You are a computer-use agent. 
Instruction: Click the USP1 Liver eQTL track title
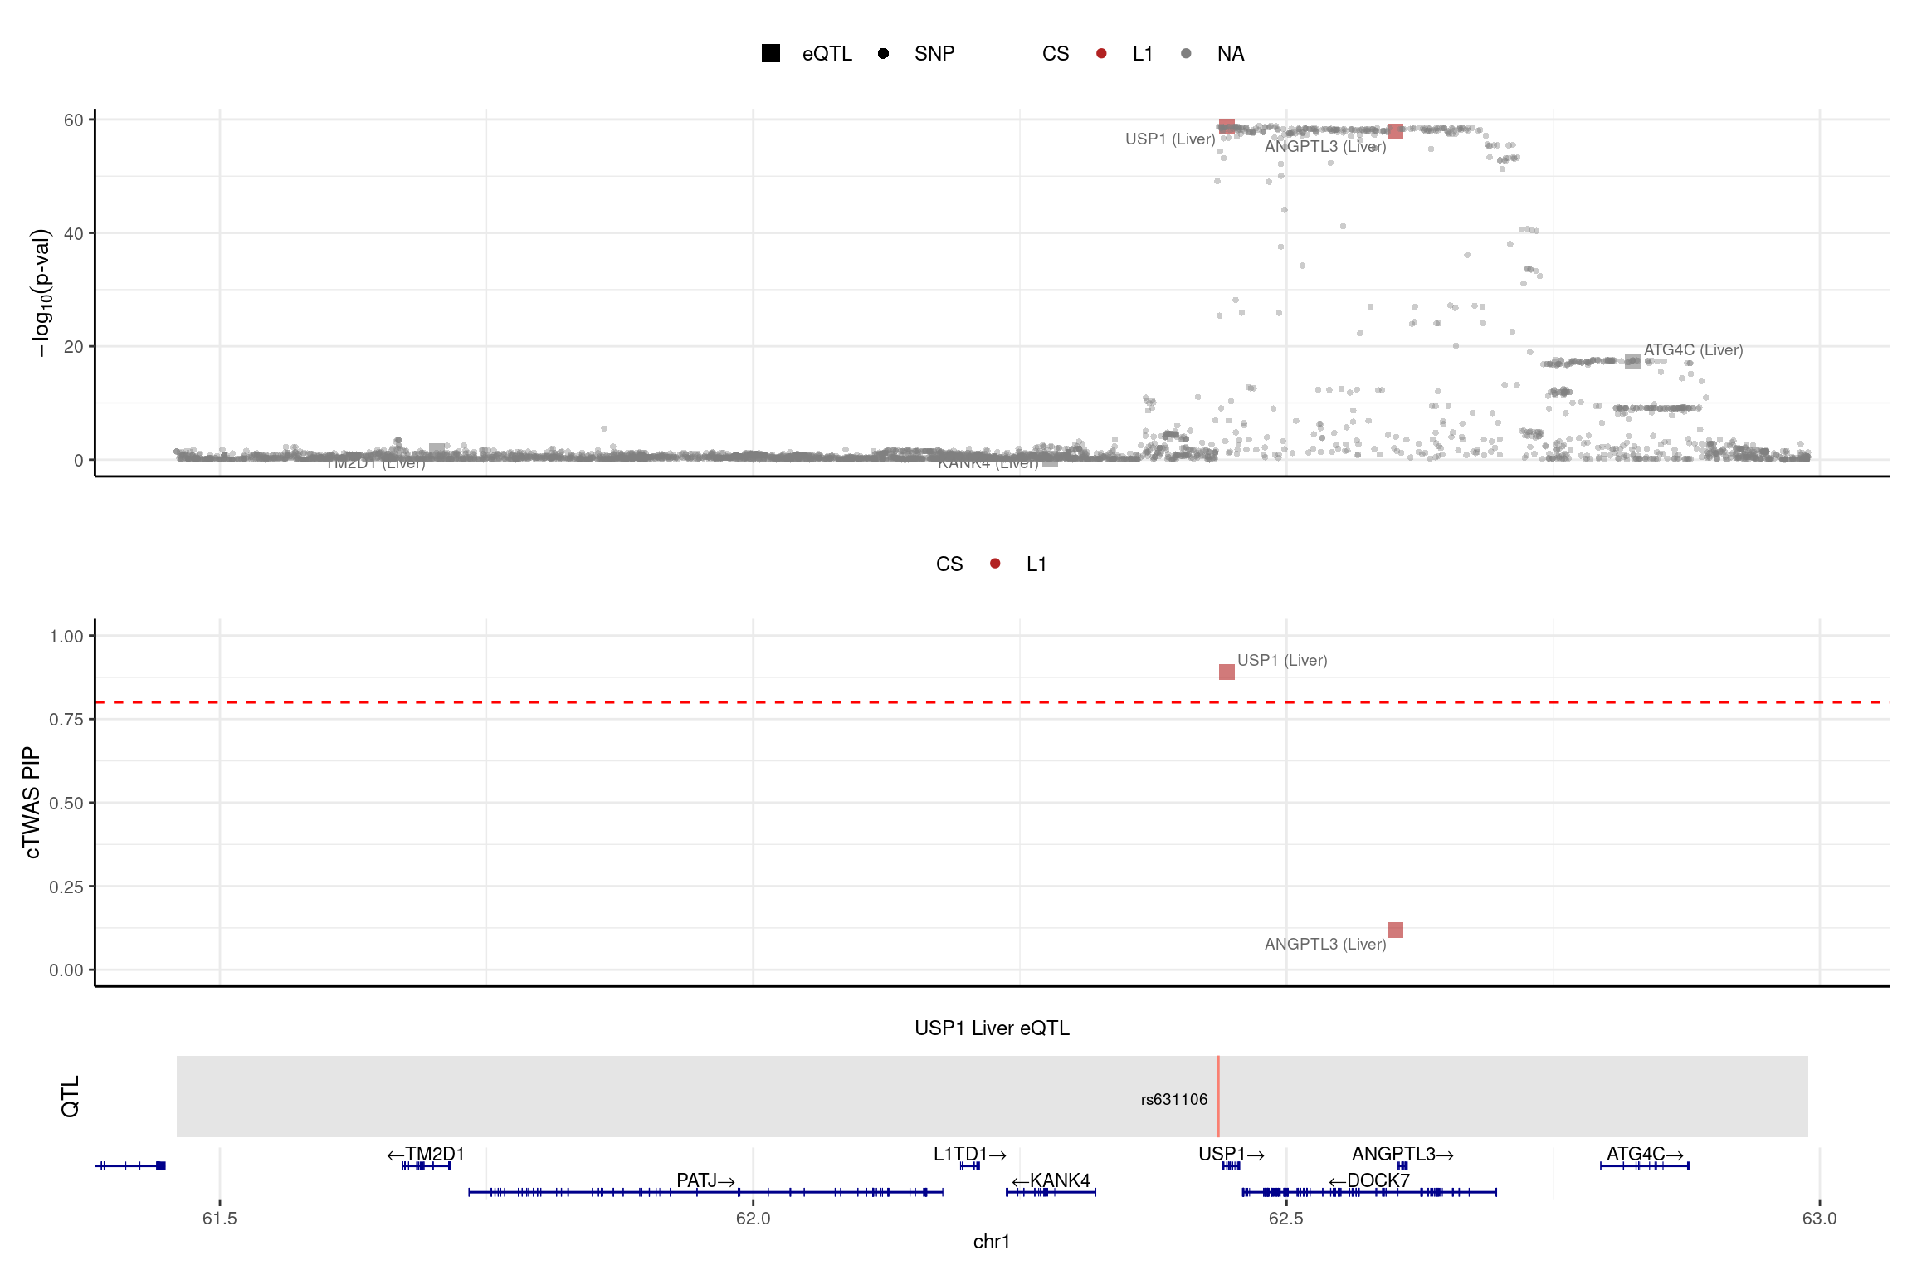pyautogui.click(x=992, y=1028)
